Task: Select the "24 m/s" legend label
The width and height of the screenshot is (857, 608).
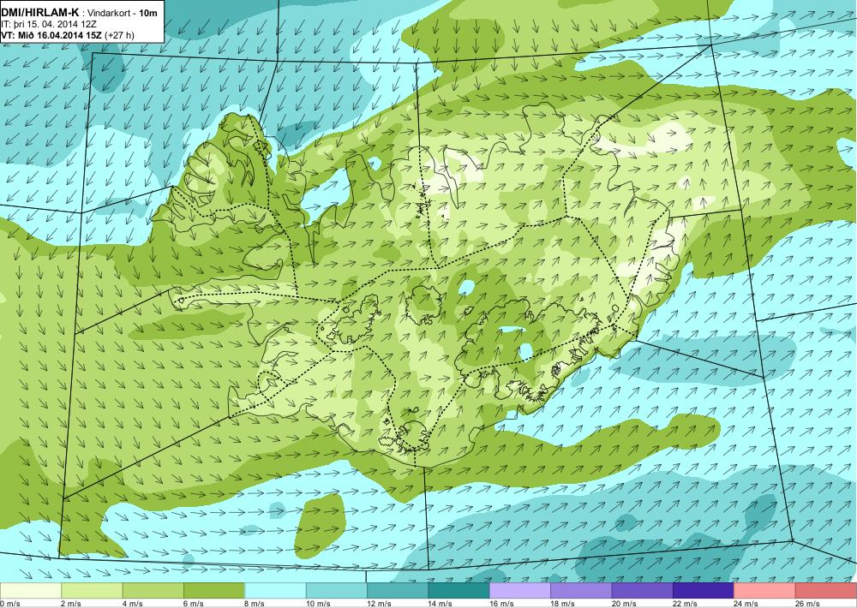Action: [746, 604]
